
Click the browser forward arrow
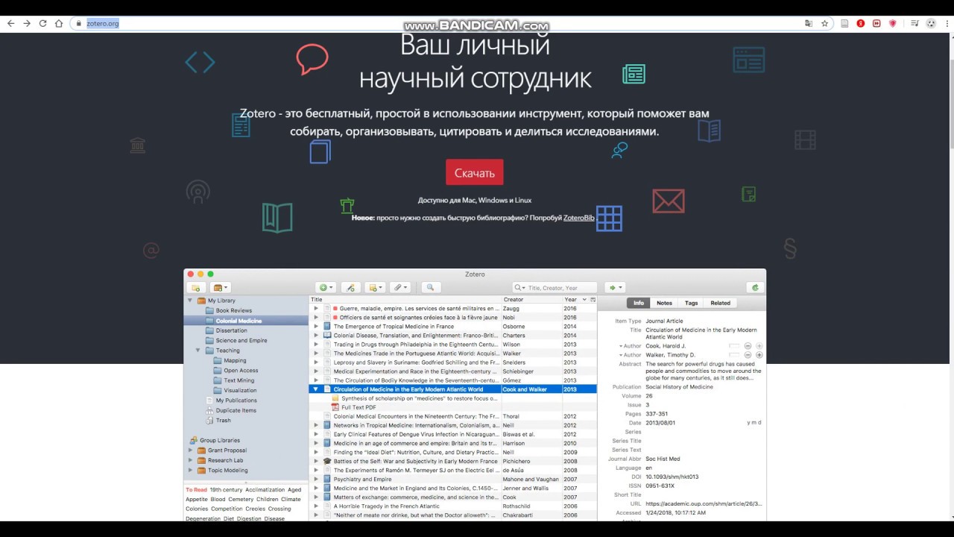pos(27,23)
